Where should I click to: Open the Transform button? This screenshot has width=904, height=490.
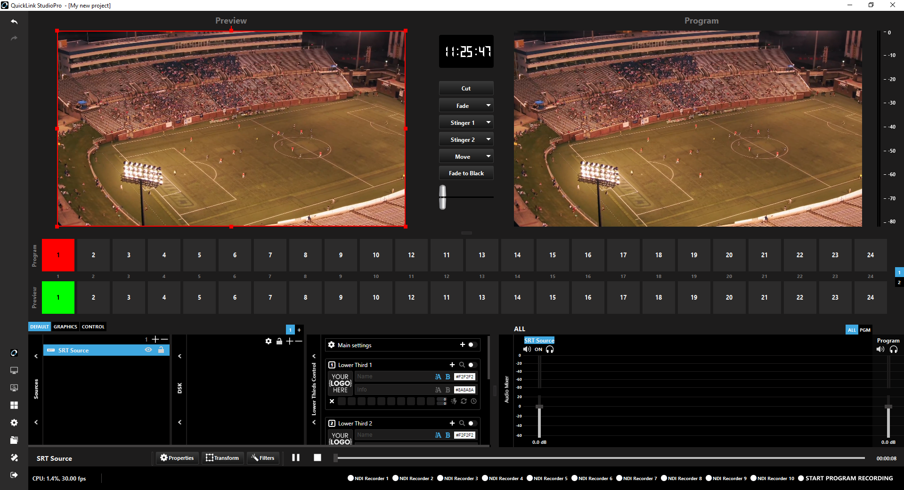[223, 458]
